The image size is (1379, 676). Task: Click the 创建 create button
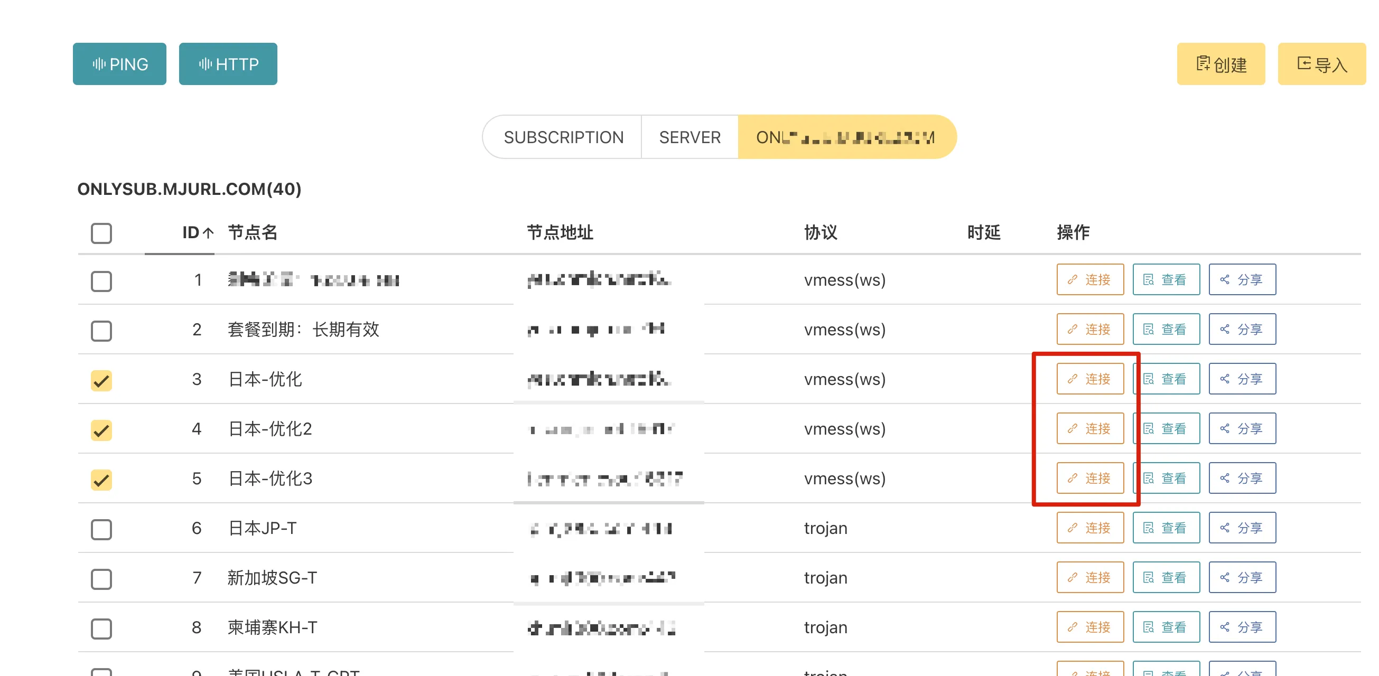(x=1220, y=64)
